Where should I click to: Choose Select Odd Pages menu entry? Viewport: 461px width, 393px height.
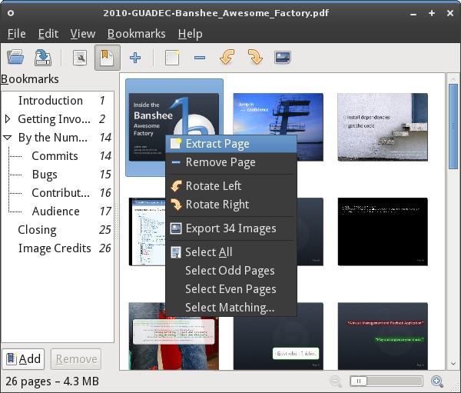click(230, 271)
